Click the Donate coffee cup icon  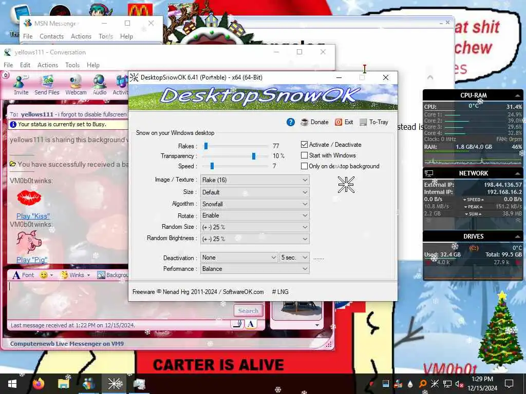pos(305,122)
